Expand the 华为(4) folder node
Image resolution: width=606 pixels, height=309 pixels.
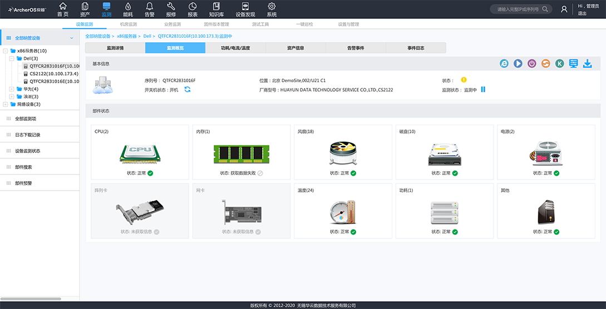coord(12,89)
